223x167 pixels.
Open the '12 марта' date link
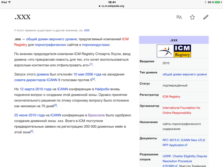coord(27,89)
